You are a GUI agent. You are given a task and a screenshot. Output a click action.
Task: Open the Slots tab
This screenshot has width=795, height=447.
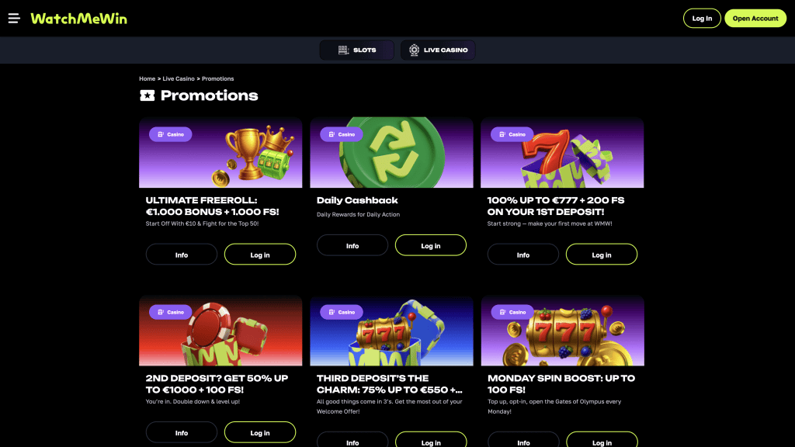357,50
